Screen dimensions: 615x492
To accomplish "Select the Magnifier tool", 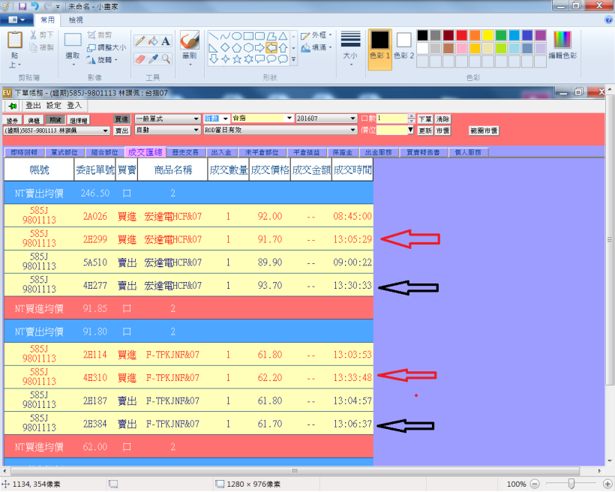I will (x=165, y=58).
